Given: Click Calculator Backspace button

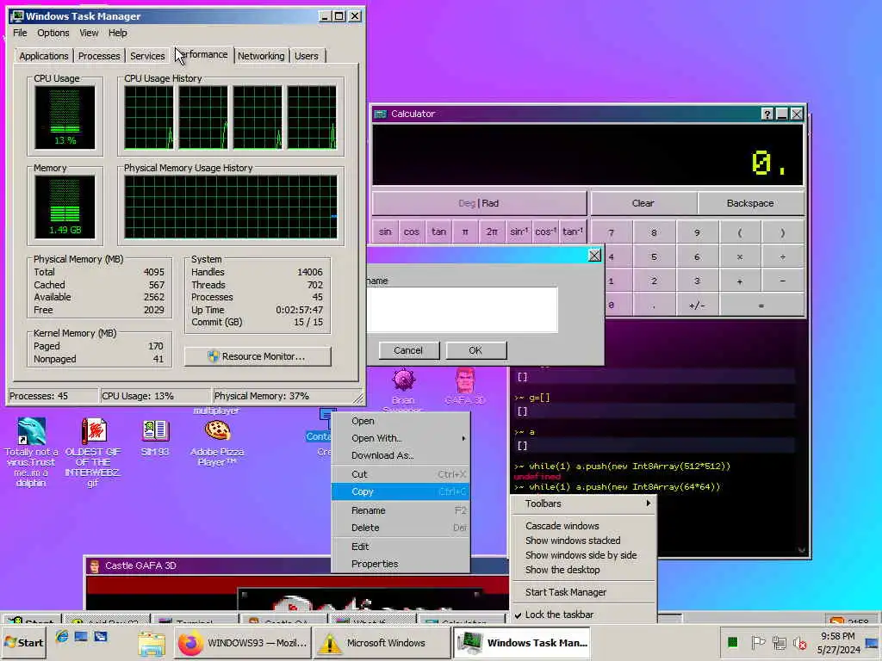Looking at the screenshot, I should pyautogui.click(x=750, y=203).
